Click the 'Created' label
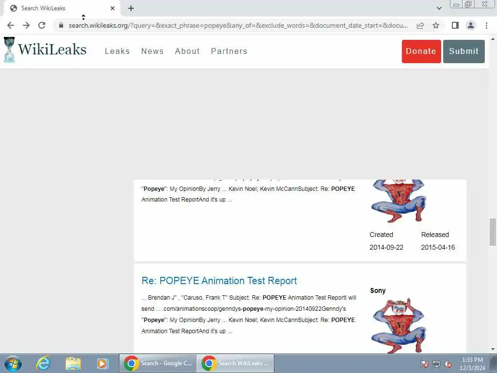Viewport: 497px width, 373px height. point(381,235)
